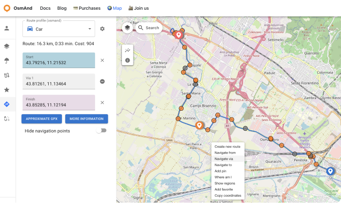Toggle Hide navigation points switch
Screen dimensions: 341x204
click(x=101, y=131)
